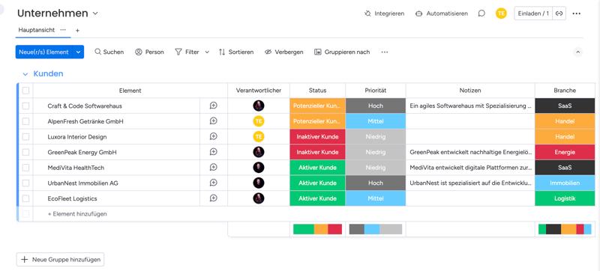
Task: Open dropdown arrow next to Neue(r/s) Element
Action: [x=78, y=52]
